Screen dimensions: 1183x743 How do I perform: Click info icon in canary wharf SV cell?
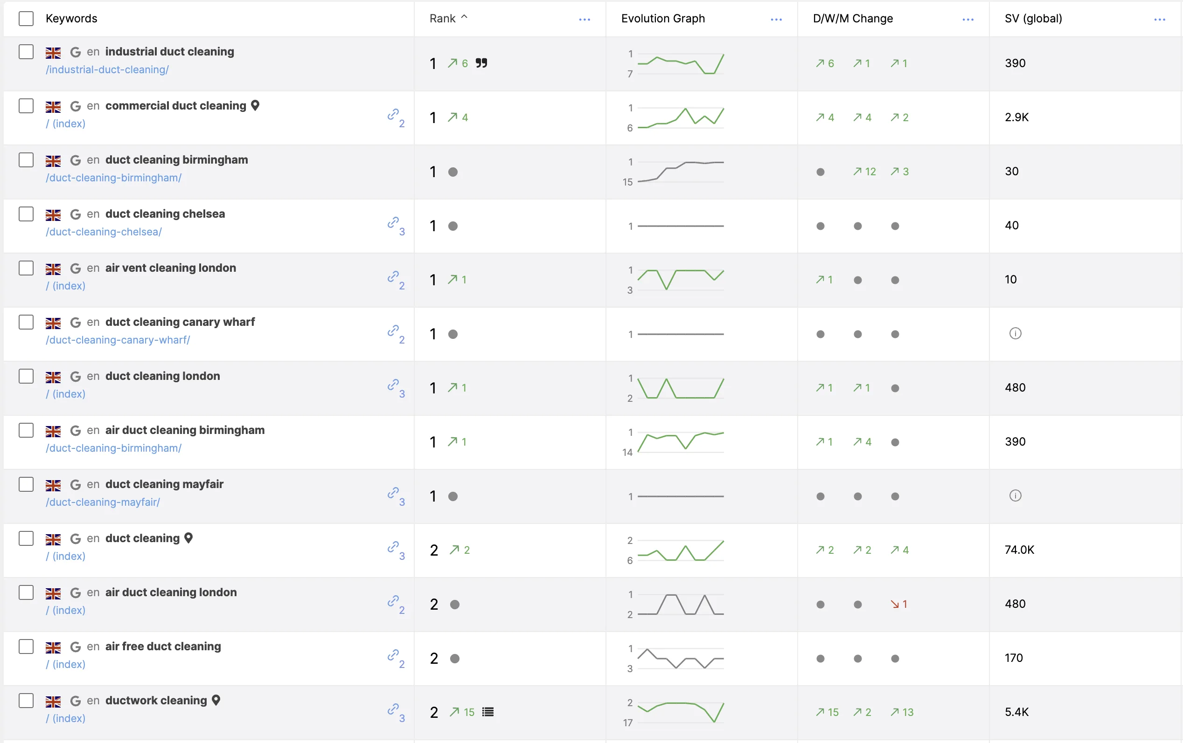pos(1015,334)
